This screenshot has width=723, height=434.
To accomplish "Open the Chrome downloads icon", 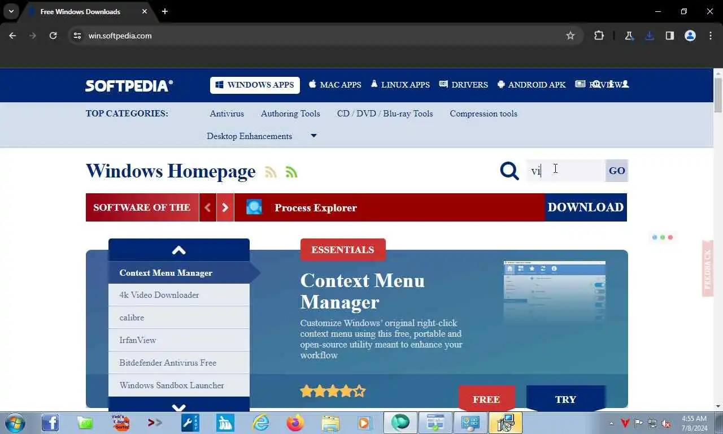I will pos(649,36).
